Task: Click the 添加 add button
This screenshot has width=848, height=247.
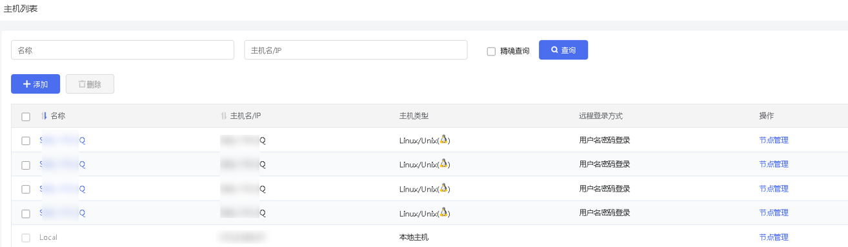Action: coord(35,84)
